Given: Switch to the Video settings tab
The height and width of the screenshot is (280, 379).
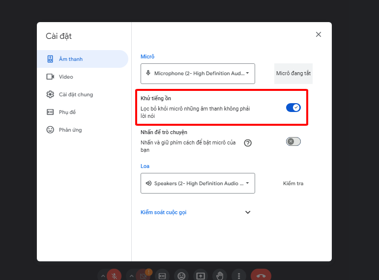Looking at the screenshot, I should click(x=65, y=77).
